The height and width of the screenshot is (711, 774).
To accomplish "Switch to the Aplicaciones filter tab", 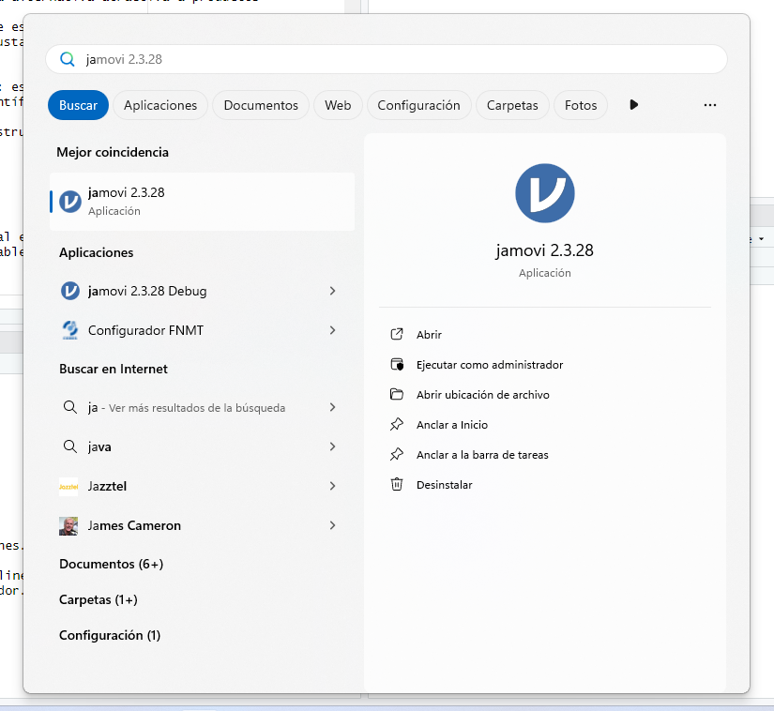I will [x=160, y=105].
